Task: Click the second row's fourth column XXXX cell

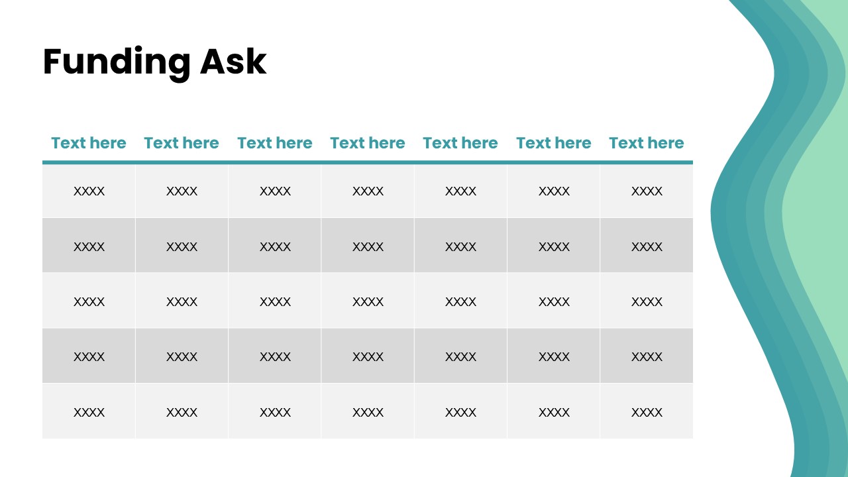Action: [368, 246]
